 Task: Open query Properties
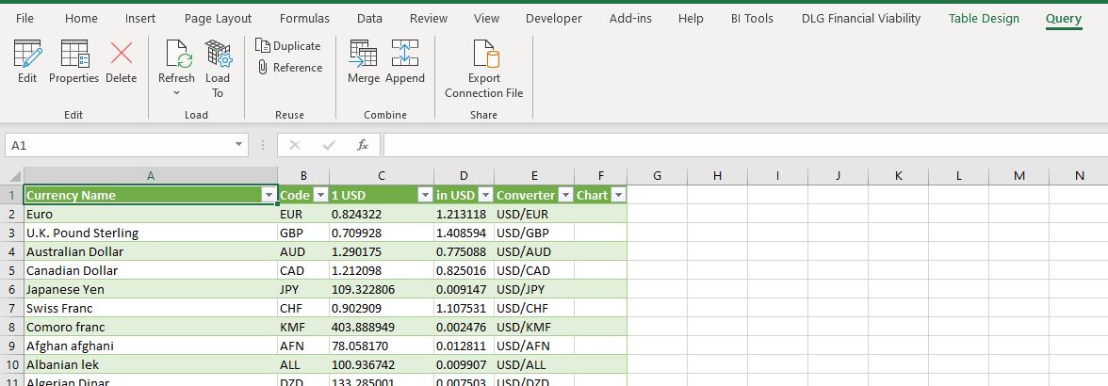(x=73, y=62)
